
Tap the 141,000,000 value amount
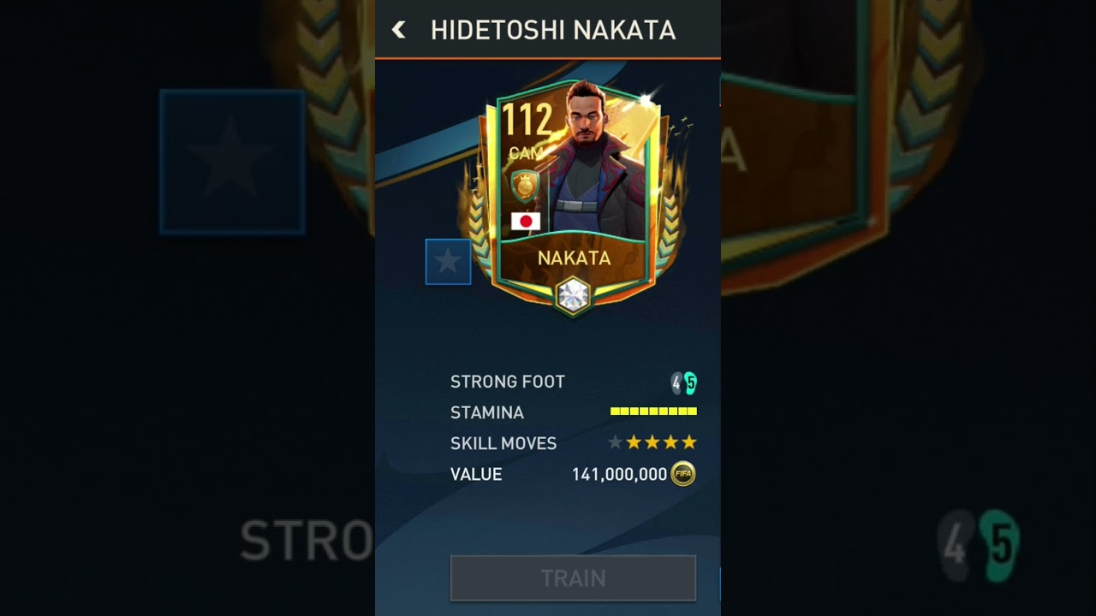click(619, 474)
